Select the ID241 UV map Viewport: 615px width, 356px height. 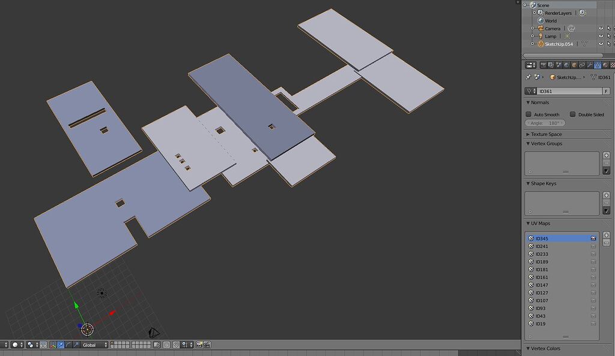[562, 246]
